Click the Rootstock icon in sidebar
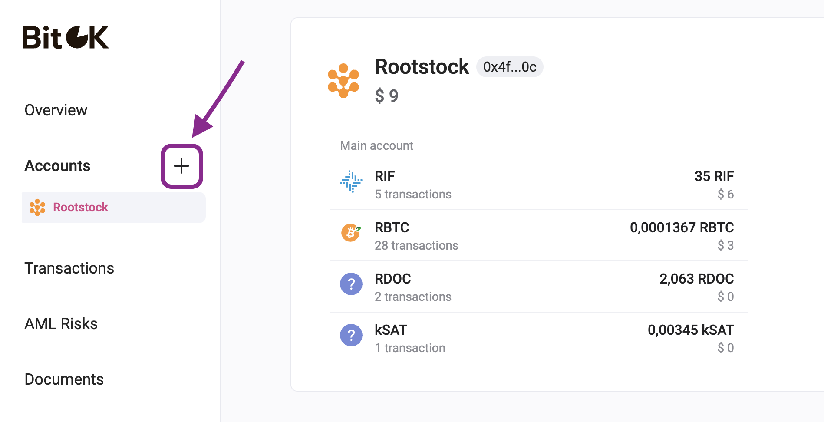The width and height of the screenshot is (824, 422). (37, 208)
